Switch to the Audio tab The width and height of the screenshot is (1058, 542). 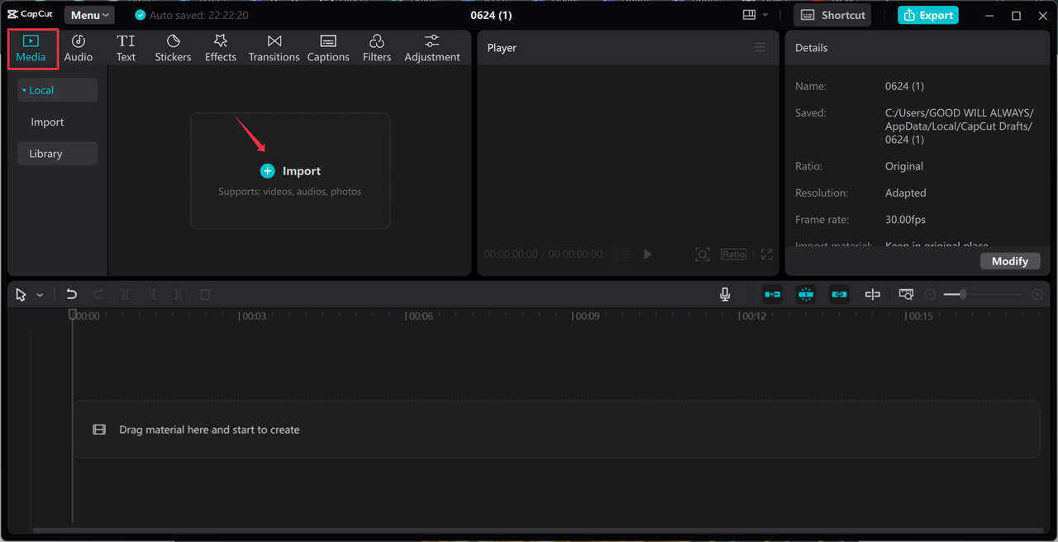tap(79, 48)
